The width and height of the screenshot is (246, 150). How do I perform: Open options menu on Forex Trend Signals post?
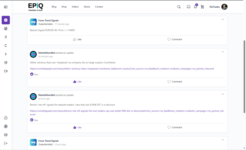[x=223, y=20]
